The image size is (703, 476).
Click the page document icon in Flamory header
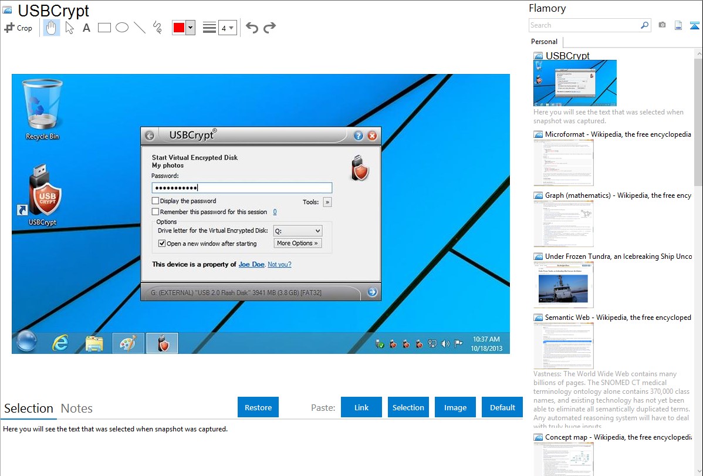tap(678, 25)
